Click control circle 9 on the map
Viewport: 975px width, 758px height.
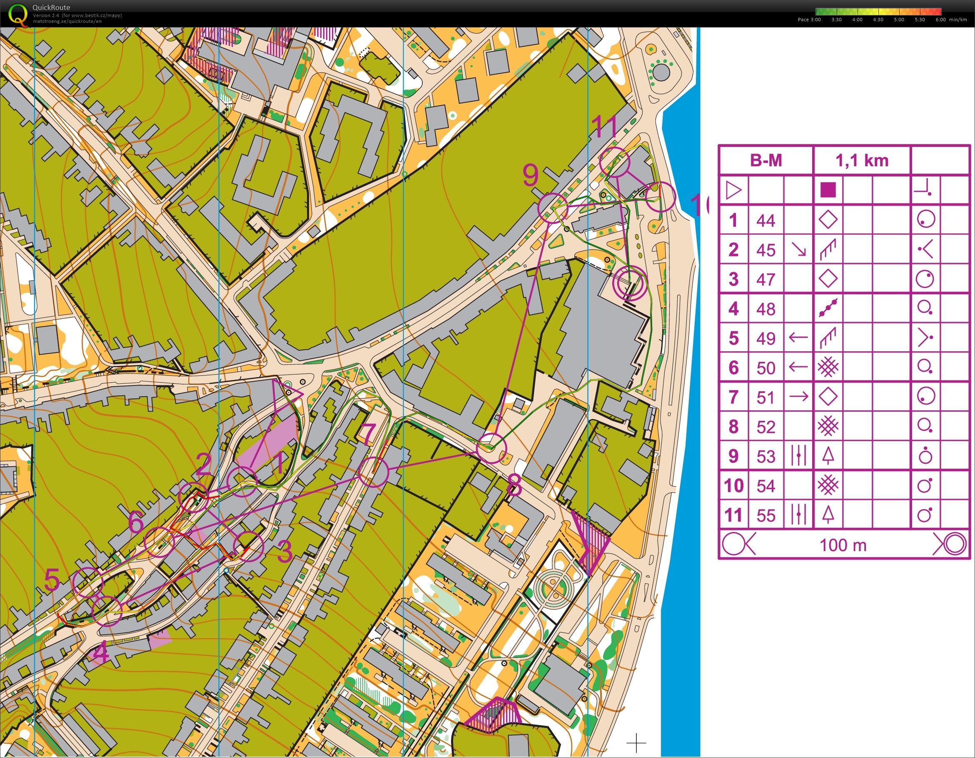click(552, 208)
